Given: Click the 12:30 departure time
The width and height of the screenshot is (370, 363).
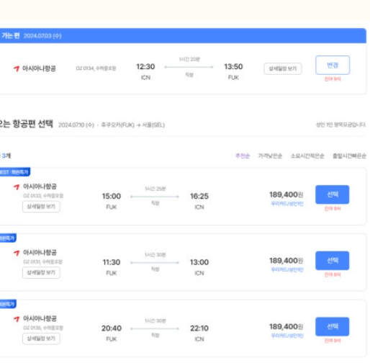Looking at the screenshot, I should point(145,66).
